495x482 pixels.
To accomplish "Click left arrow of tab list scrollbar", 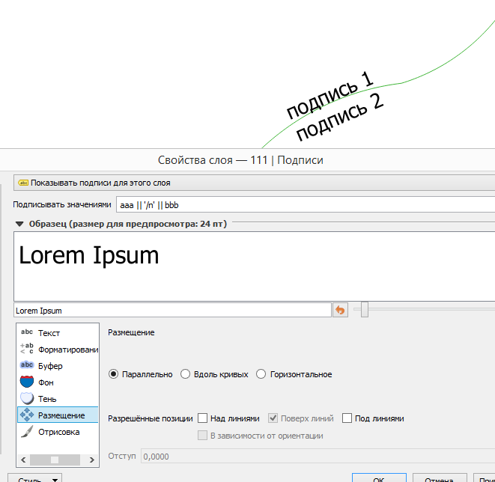I will (23, 460).
